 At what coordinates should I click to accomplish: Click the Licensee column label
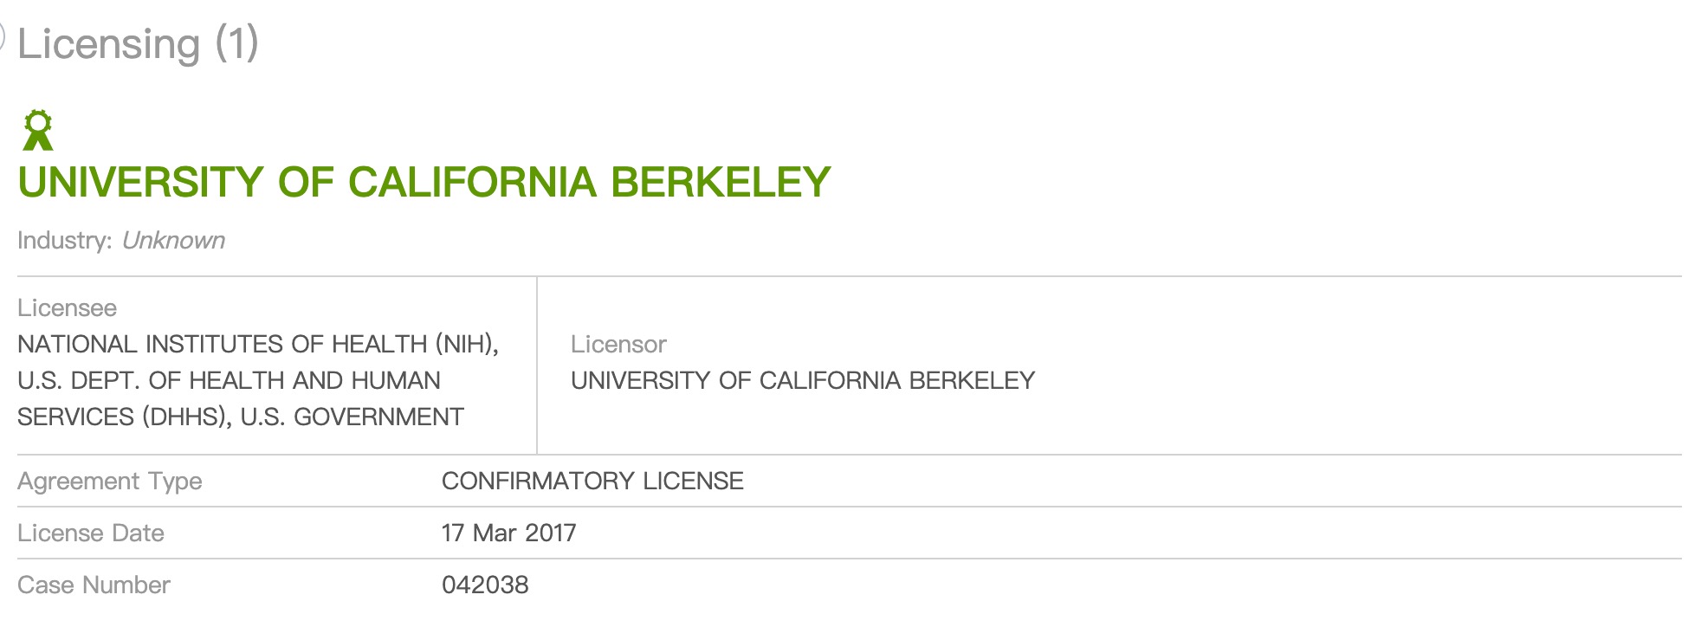[67, 308]
